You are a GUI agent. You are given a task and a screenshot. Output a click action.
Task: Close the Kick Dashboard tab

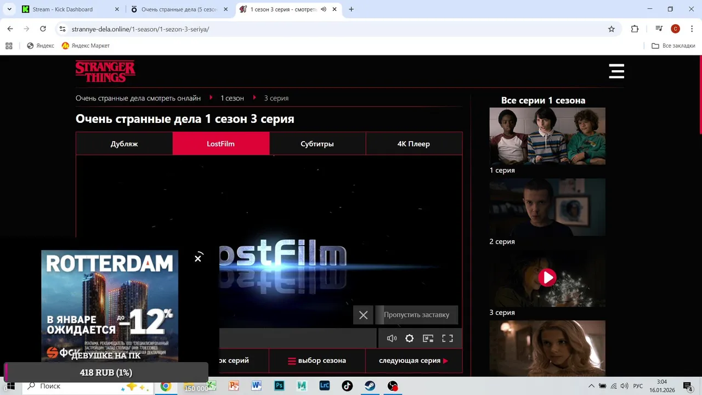click(x=117, y=9)
